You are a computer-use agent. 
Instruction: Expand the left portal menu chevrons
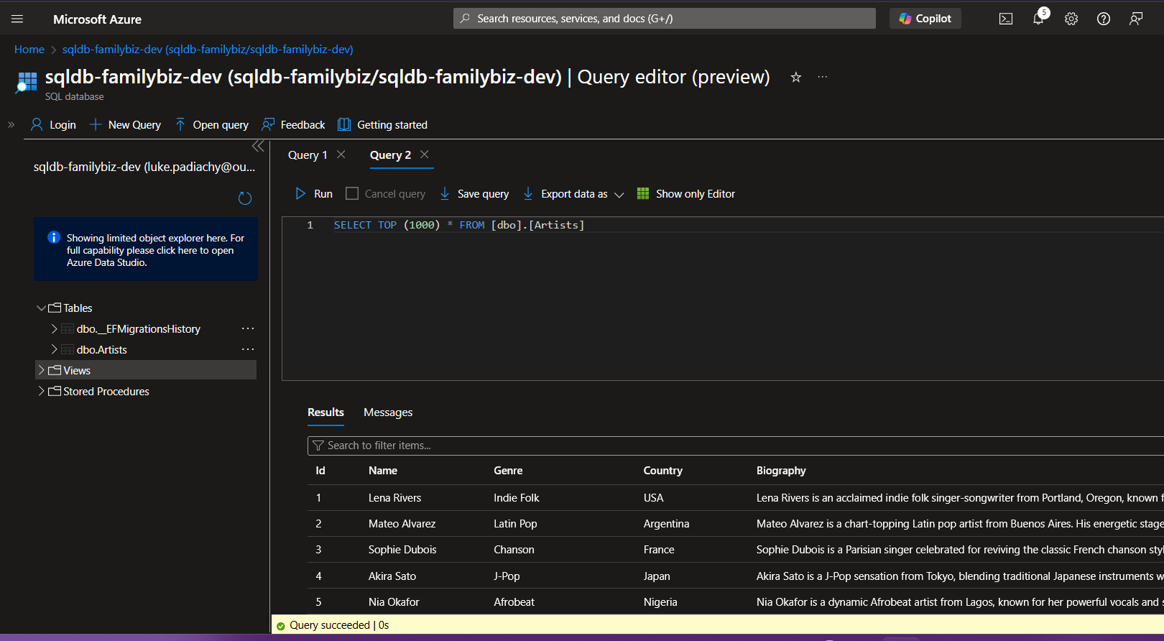coord(11,124)
